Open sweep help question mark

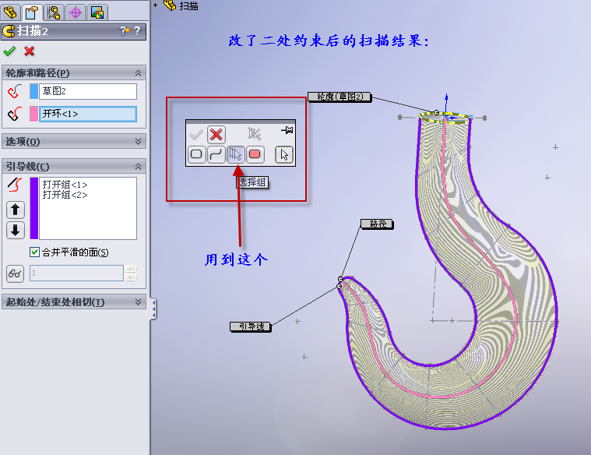[x=137, y=31]
